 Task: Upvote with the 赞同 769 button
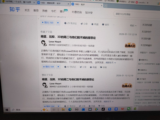[48, 23]
